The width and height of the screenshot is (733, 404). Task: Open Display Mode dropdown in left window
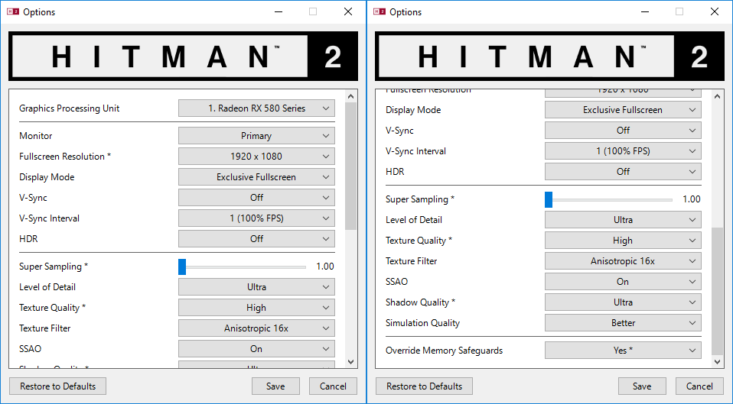256,177
